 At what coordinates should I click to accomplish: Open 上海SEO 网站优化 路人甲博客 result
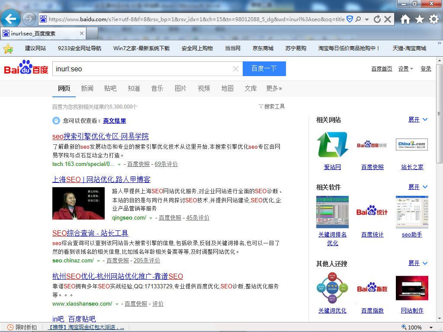[101, 179]
